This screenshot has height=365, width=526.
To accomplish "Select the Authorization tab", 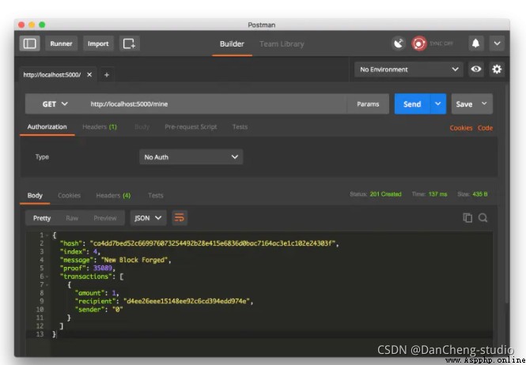I will [x=47, y=127].
